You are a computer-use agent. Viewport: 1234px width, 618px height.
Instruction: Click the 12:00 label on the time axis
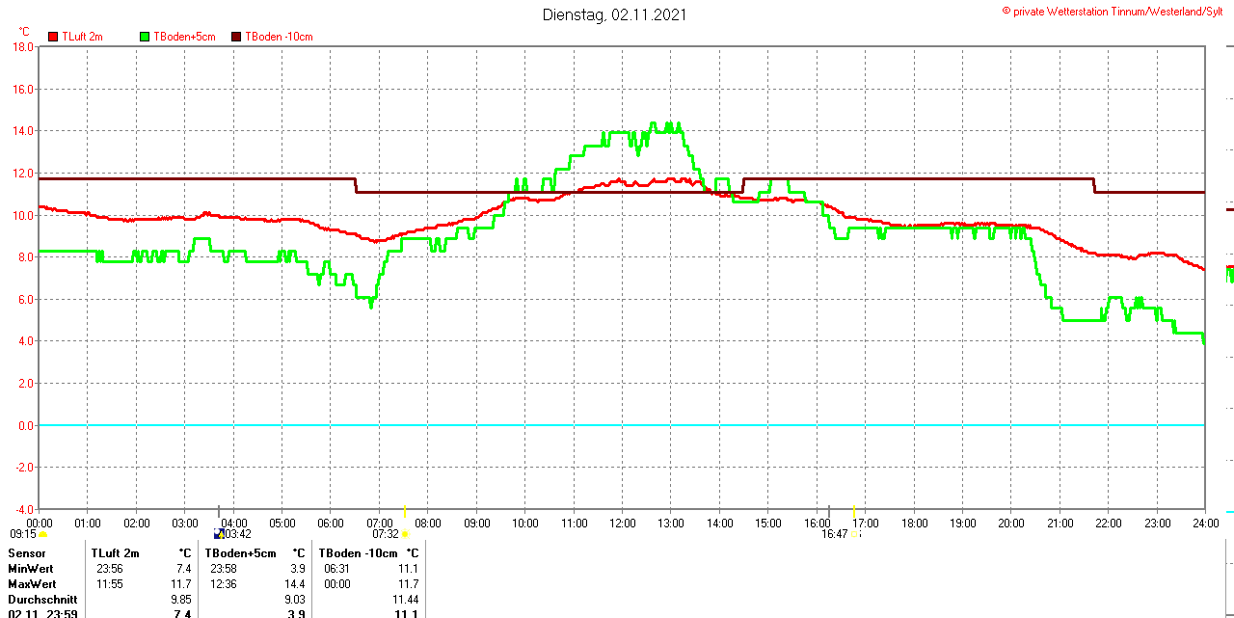click(x=622, y=524)
